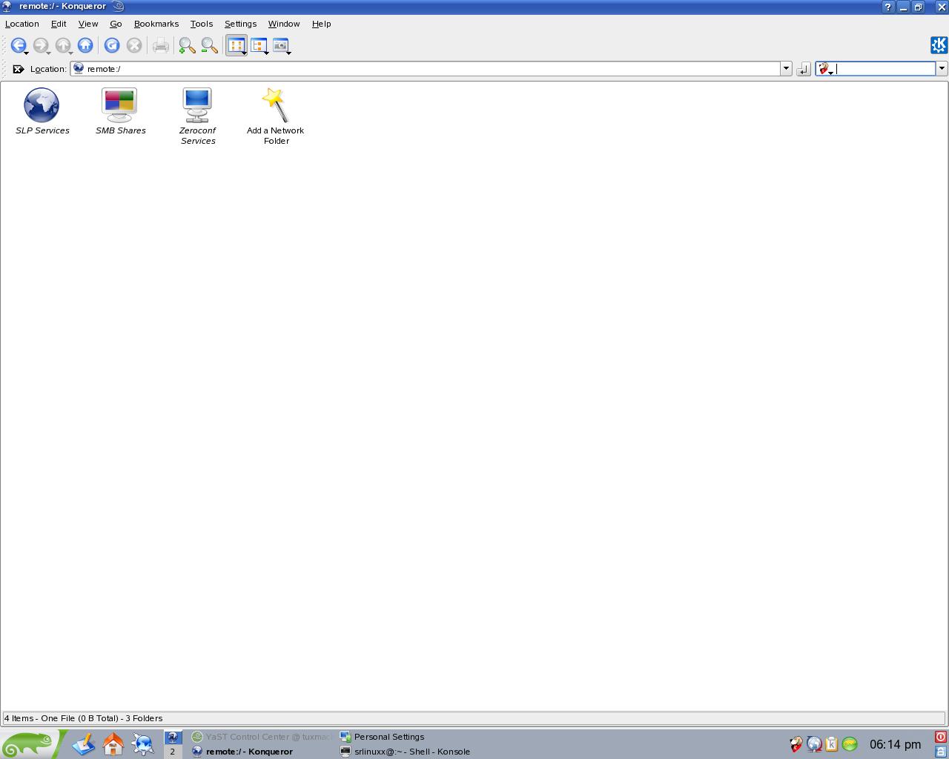Screen dimensions: 949x759
Task: Open the Tools menu
Action: (202, 24)
